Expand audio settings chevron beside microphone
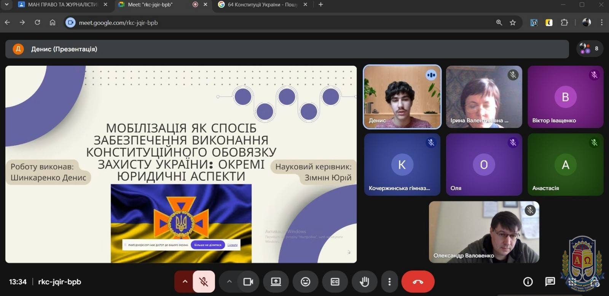 click(185, 282)
